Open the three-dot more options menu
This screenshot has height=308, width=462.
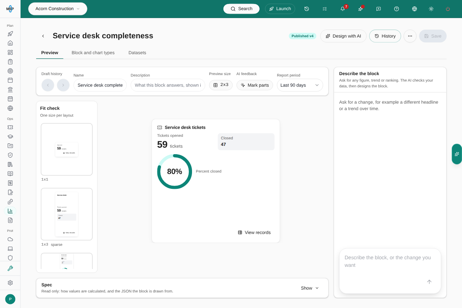[410, 36]
